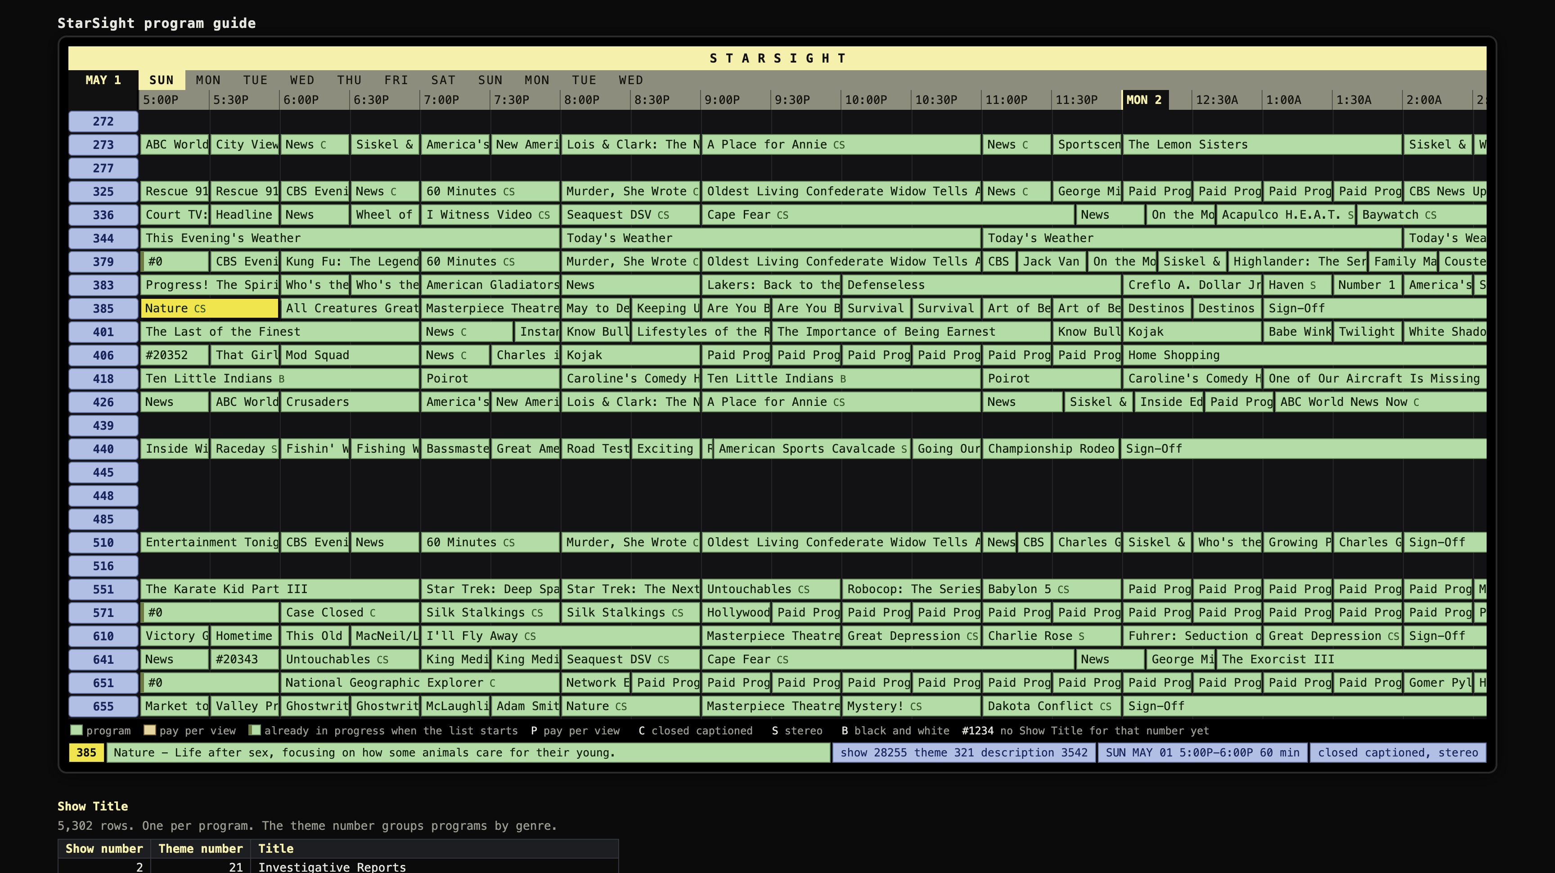Click SUN MAY 01 5:00P-6:00P 60 min box
Image resolution: width=1555 pixels, height=873 pixels.
tap(1202, 753)
